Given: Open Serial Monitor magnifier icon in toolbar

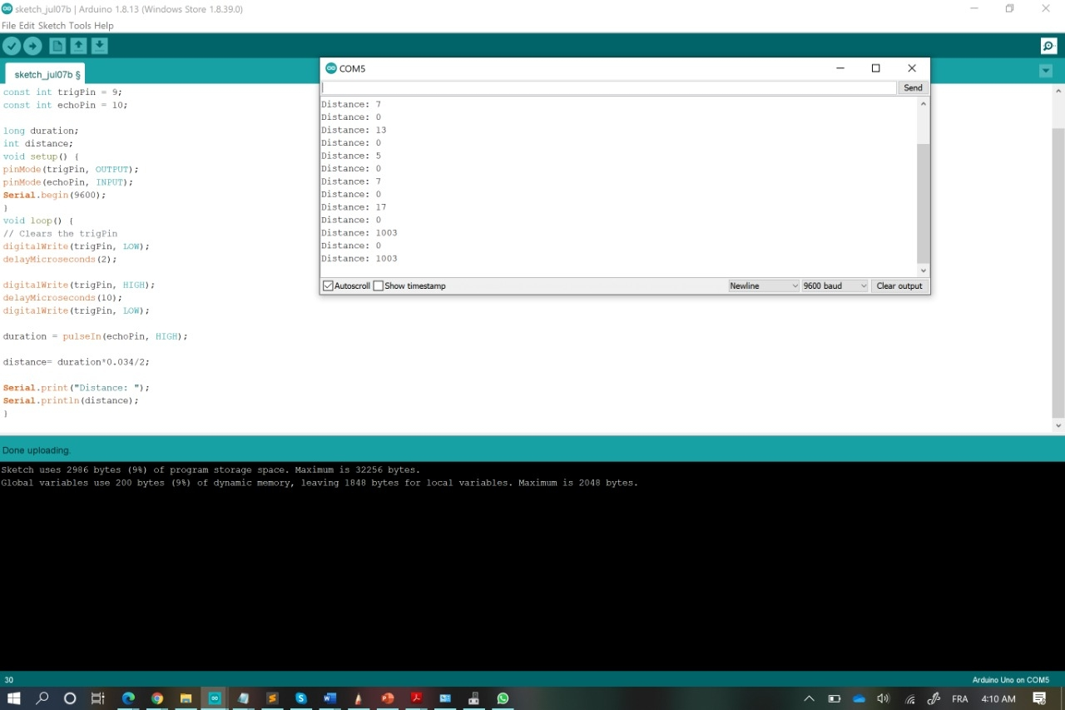Looking at the screenshot, I should tap(1048, 47).
